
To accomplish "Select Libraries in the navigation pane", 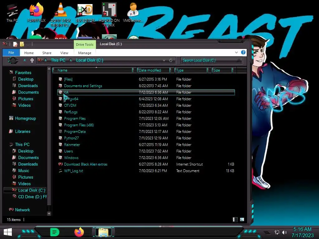I will point(22,131).
